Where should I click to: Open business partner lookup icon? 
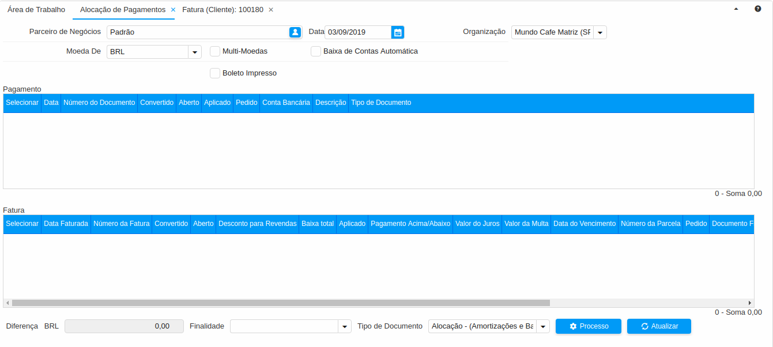(295, 32)
